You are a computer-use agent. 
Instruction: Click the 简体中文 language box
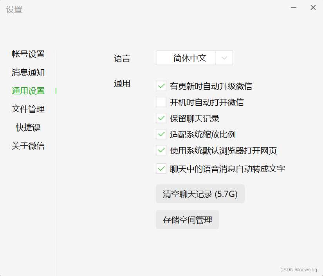[x=186, y=58]
